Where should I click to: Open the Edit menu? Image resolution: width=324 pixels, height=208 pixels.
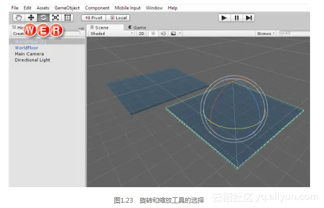click(x=27, y=8)
